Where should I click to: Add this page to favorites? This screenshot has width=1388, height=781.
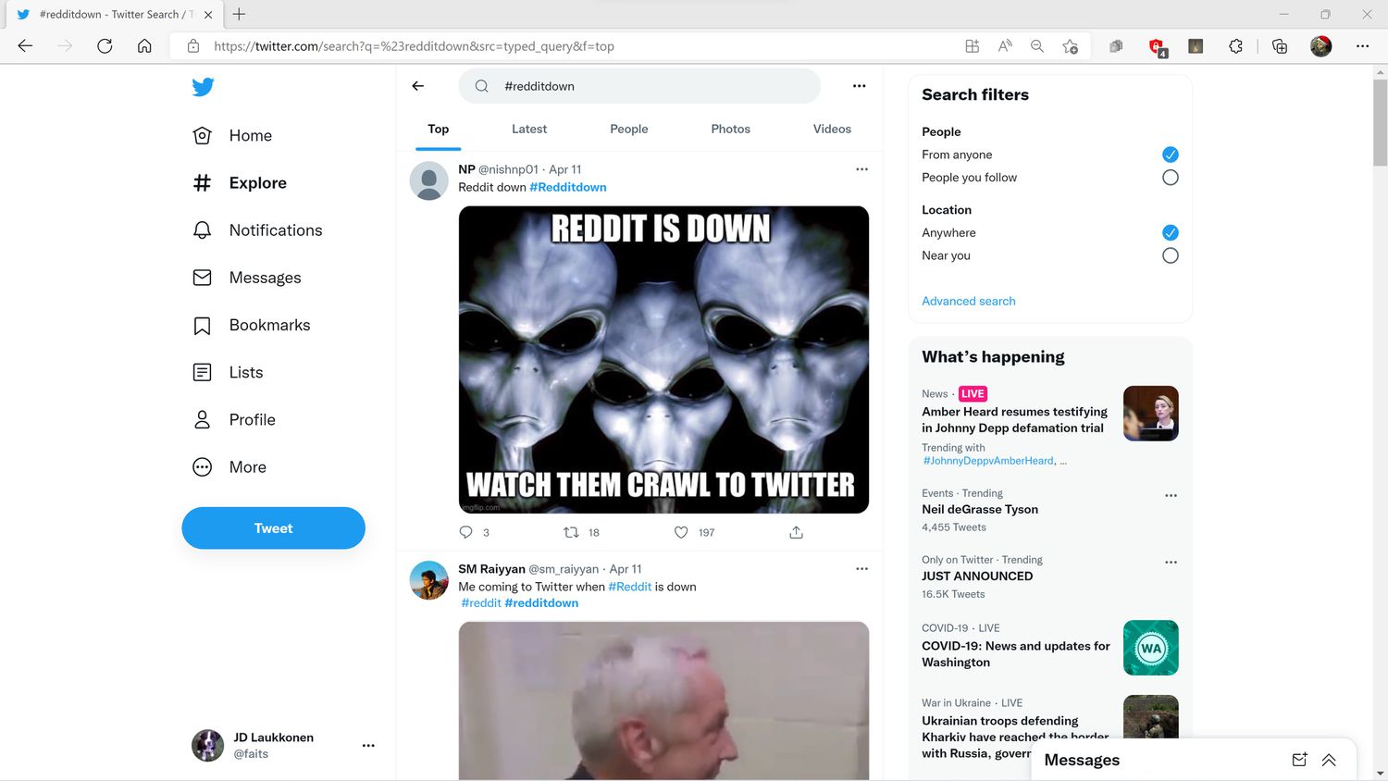point(1071,46)
